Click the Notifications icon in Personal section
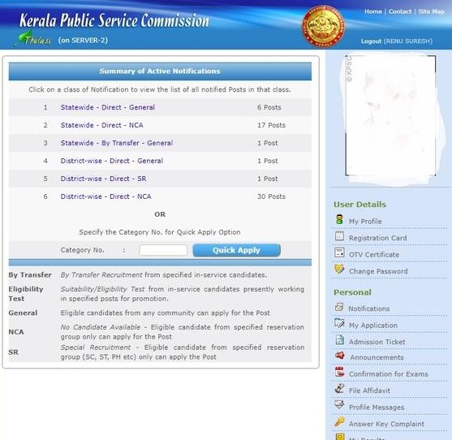The width and height of the screenshot is (452, 440). (339, 307)
